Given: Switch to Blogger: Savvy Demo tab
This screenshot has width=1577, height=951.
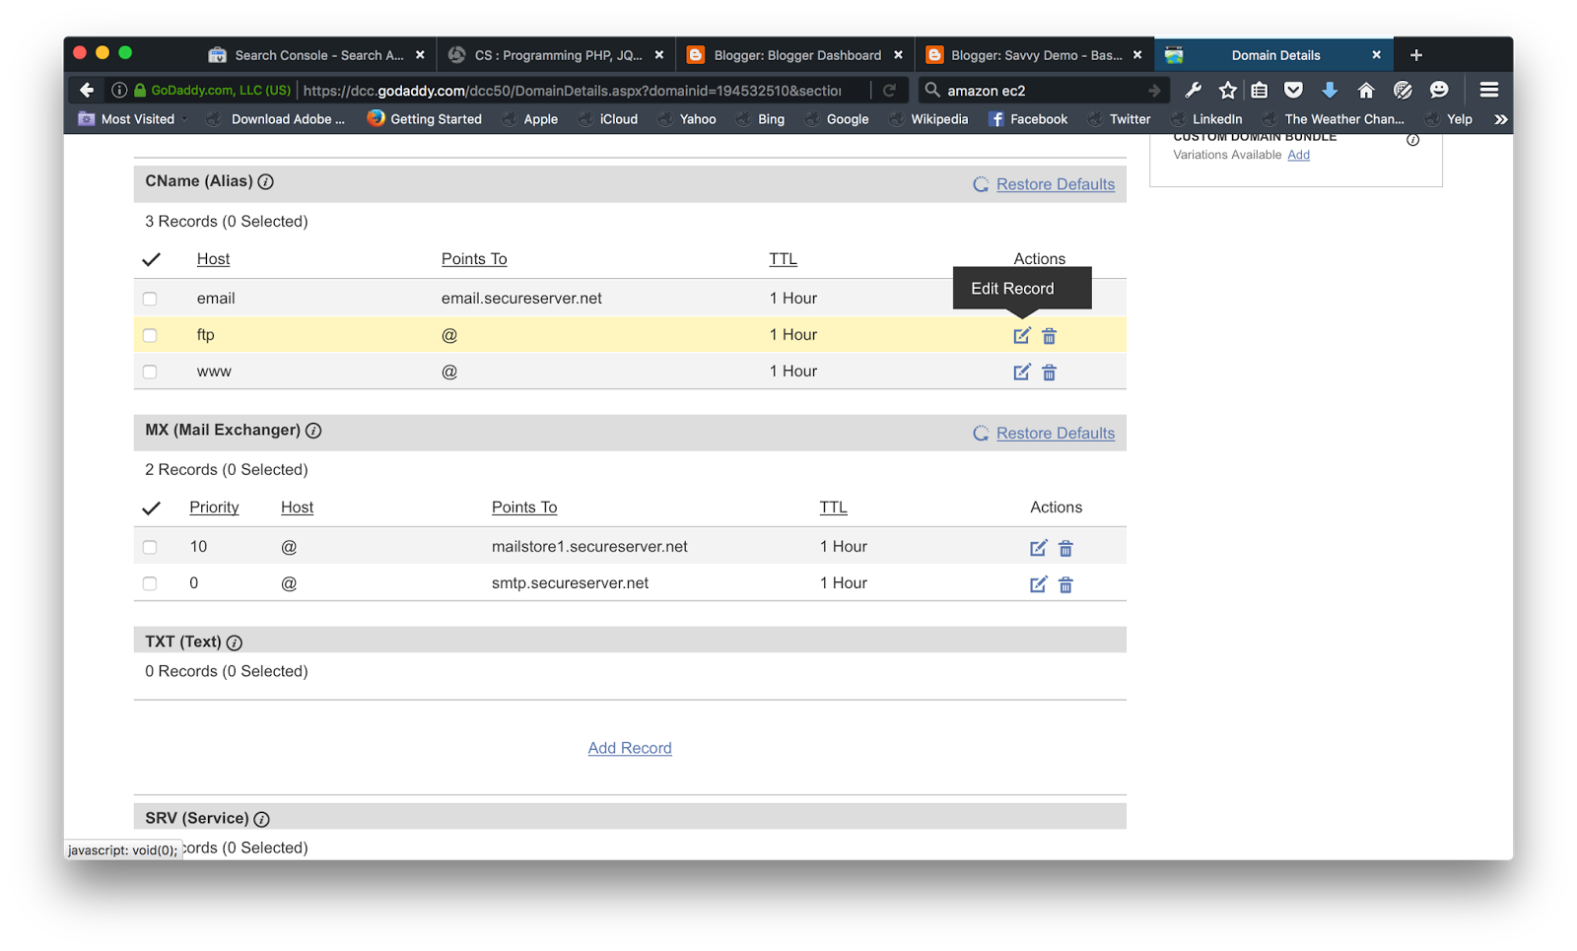Looking at the screenshot, I should [1033, 55].
